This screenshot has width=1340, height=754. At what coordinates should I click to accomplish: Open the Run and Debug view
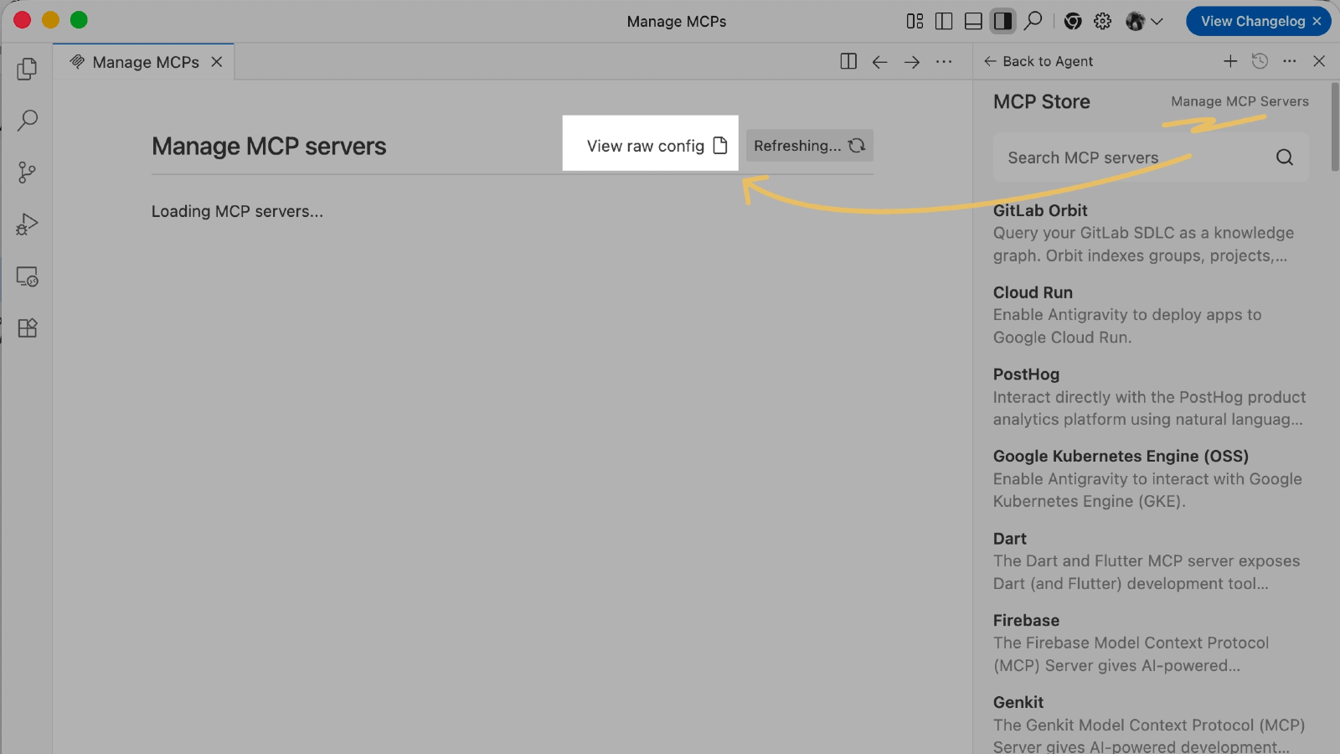27,225
